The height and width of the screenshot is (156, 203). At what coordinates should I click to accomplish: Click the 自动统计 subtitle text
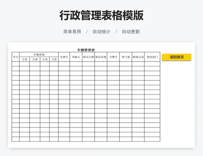[x=101, y=32]
